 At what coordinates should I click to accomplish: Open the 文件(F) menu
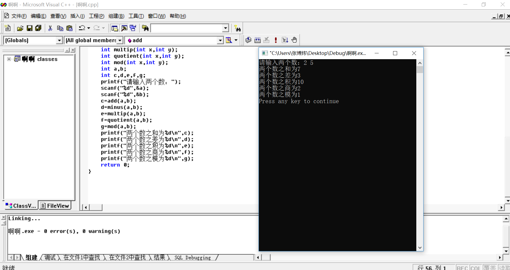(x=19, y=16)
